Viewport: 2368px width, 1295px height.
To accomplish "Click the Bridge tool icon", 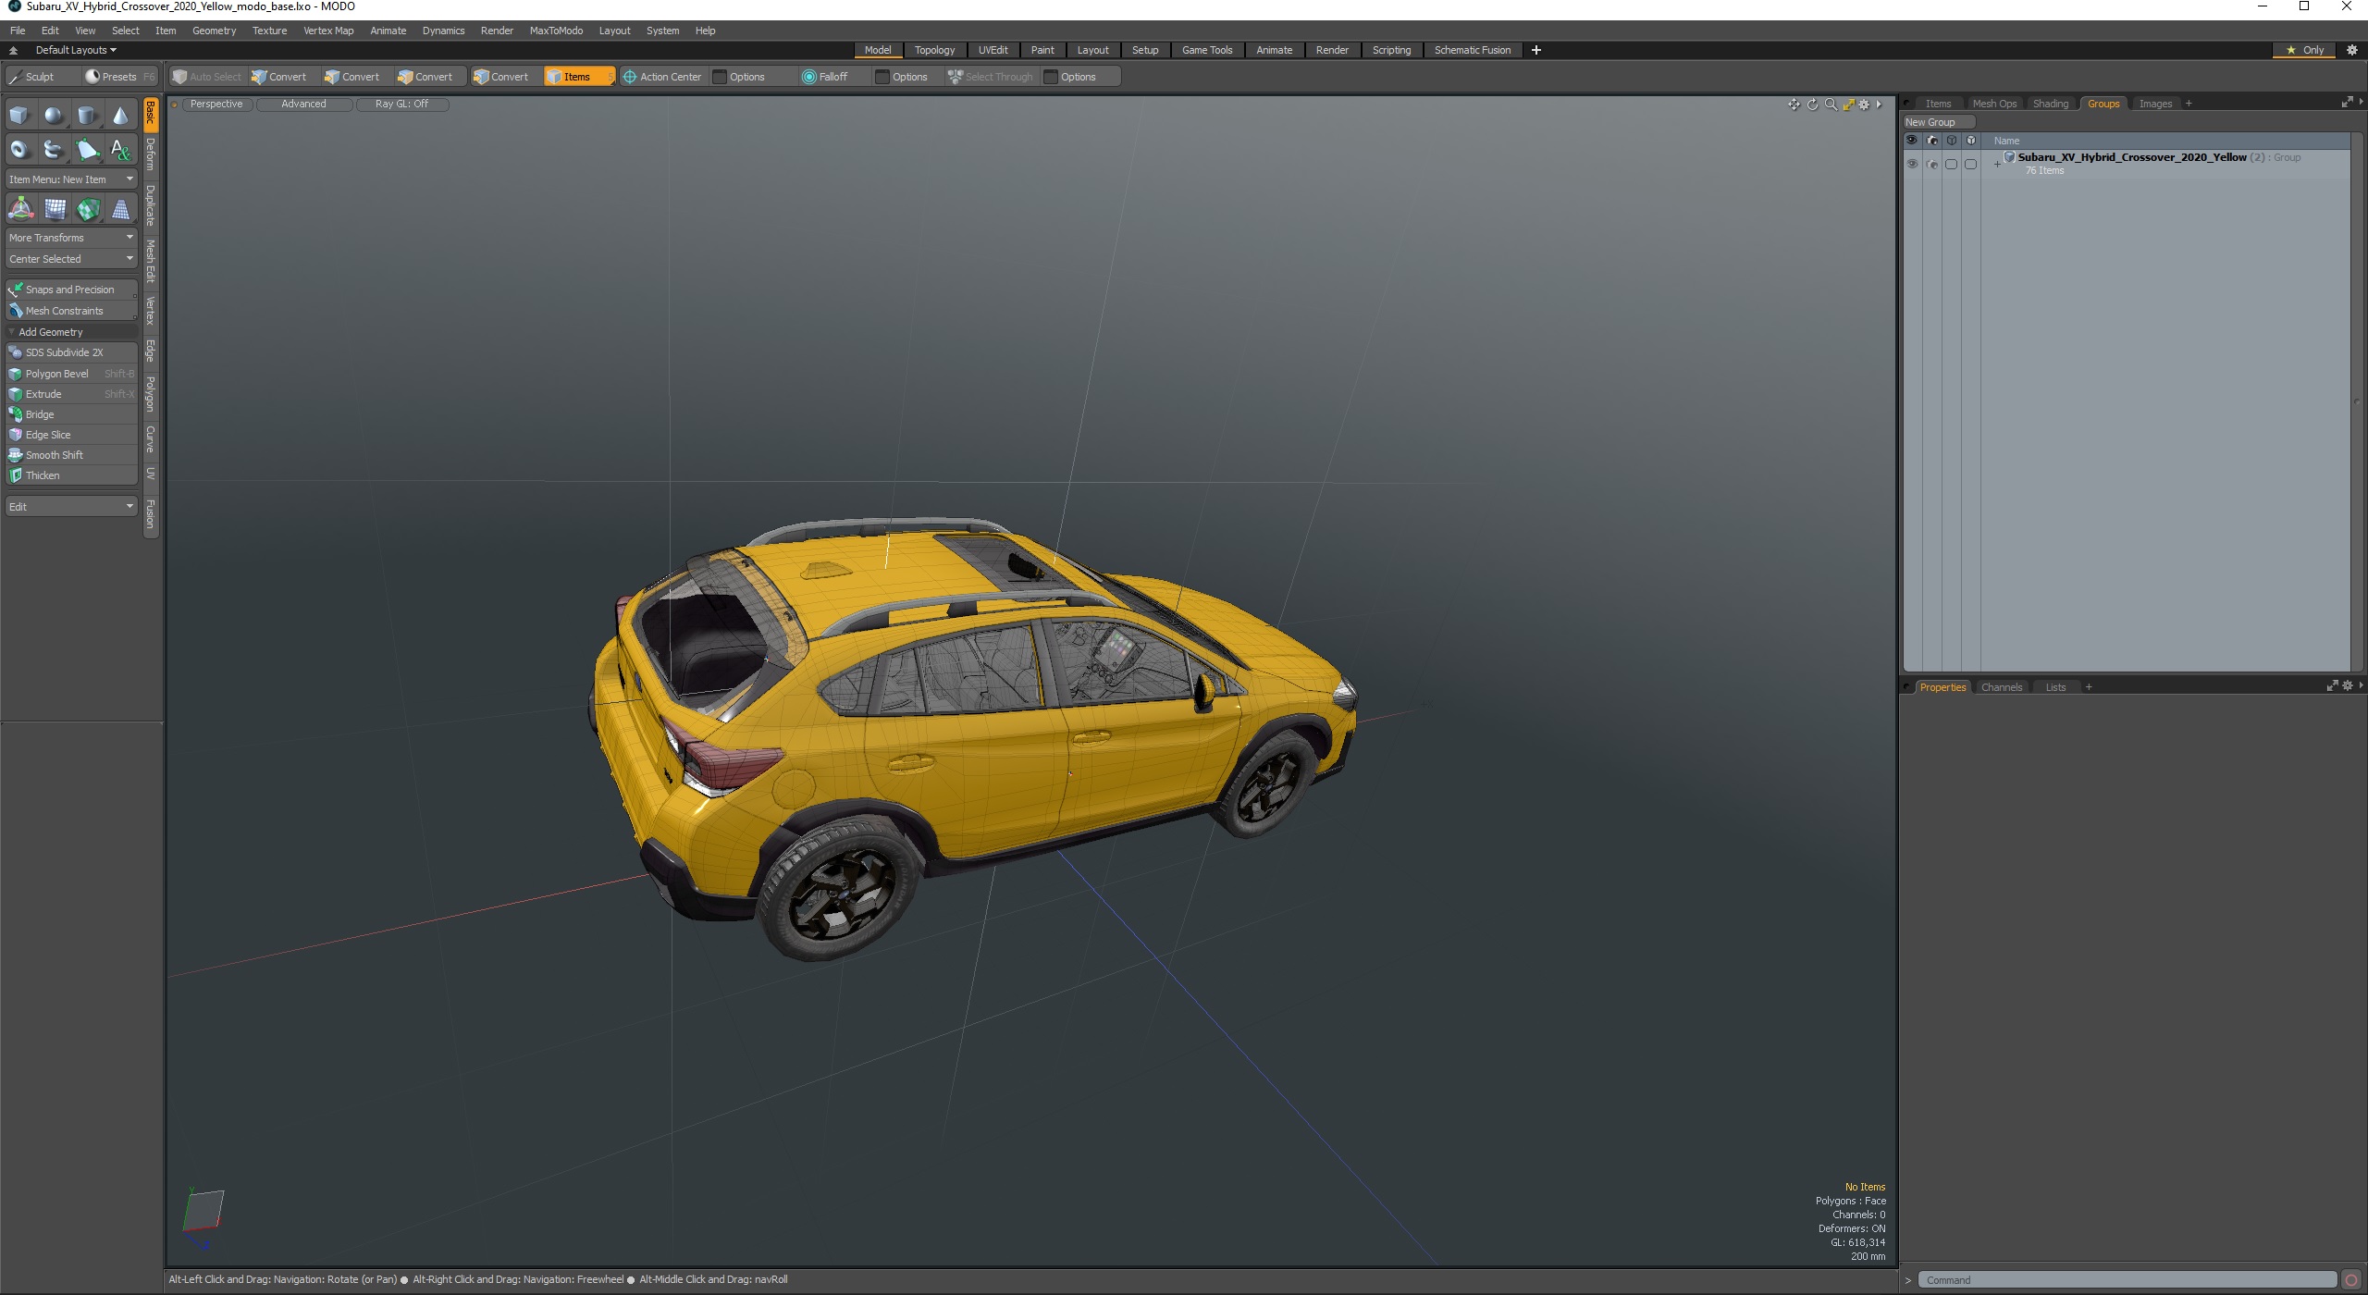I will (x=16, y=413).
